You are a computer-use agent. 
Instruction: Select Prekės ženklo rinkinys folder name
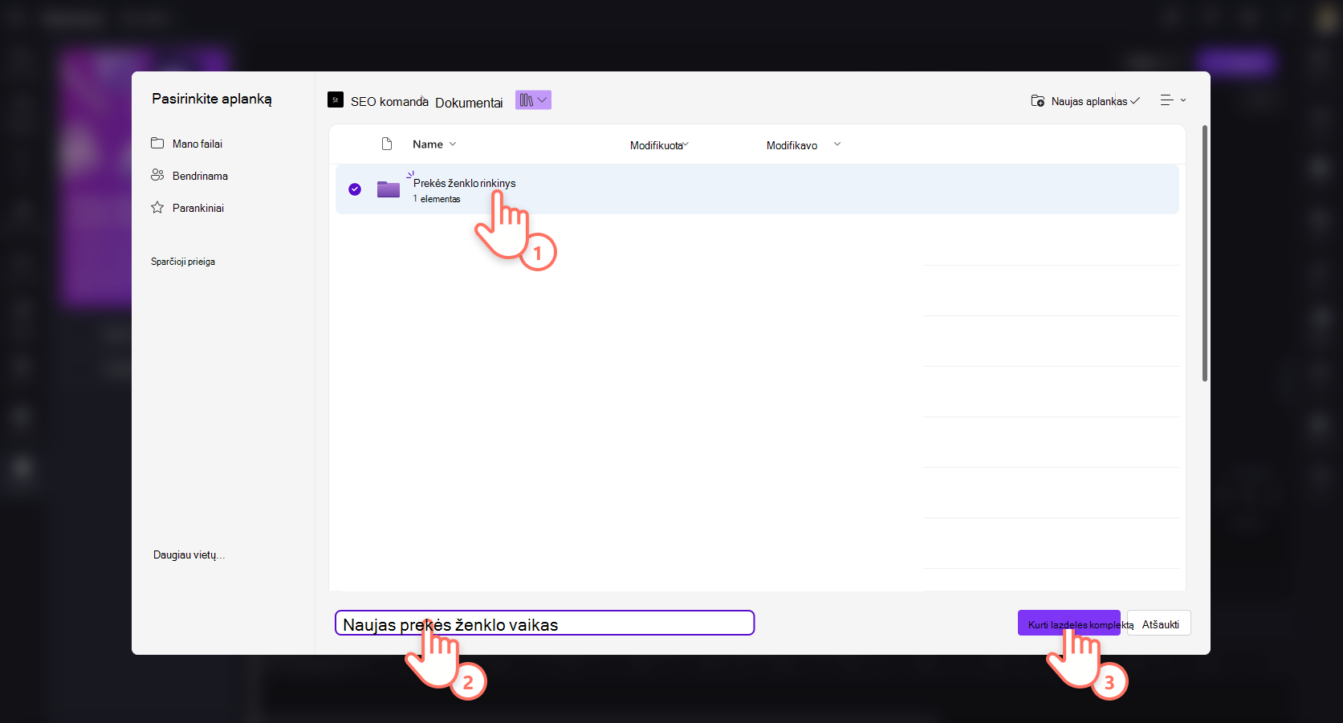click(x=464, y=183)
